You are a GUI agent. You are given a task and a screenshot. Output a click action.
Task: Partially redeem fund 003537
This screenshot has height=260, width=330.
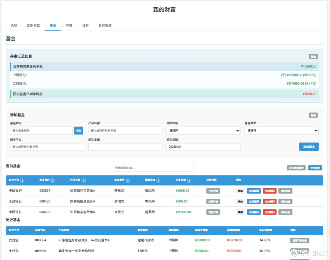pos(254,191)
